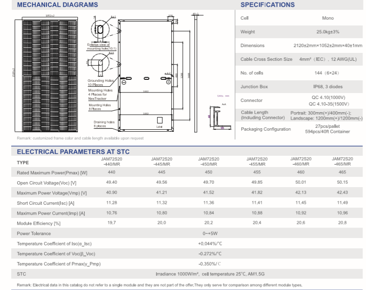The width and height of the screenshot is (366, 290).
Task: Click the Voc temperature coefficient '-0.272%/°C'
Action: (x=210, y=254)
